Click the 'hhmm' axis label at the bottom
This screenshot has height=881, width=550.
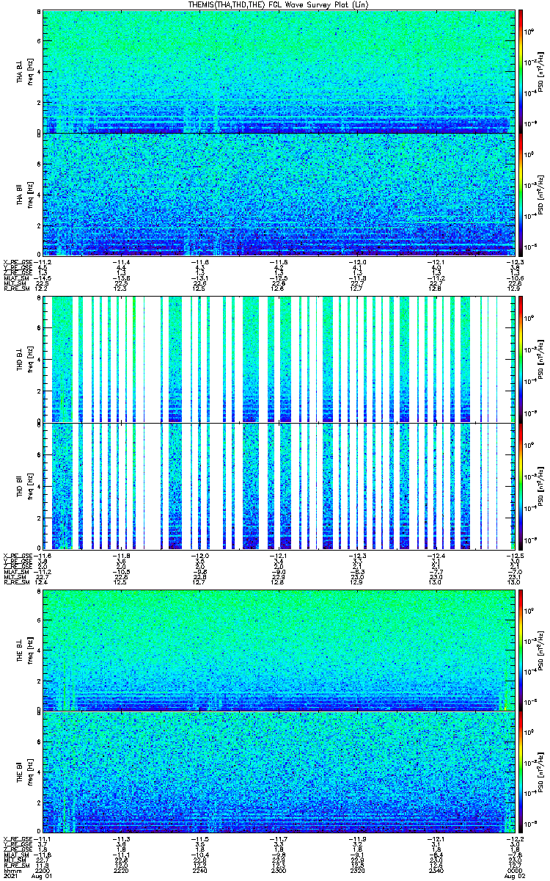tap(11, 870)
